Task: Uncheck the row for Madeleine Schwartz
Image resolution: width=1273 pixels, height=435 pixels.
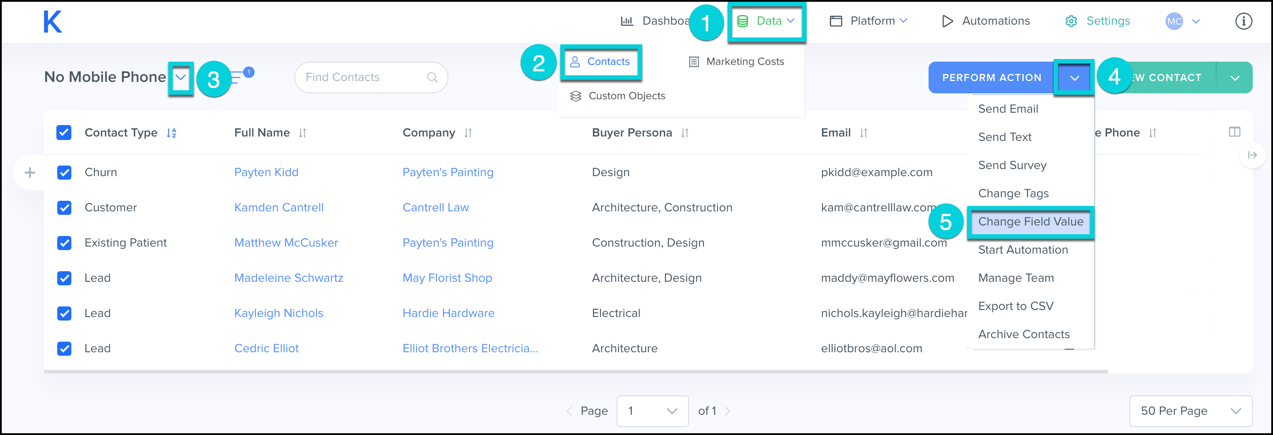Action: point(64,278)
